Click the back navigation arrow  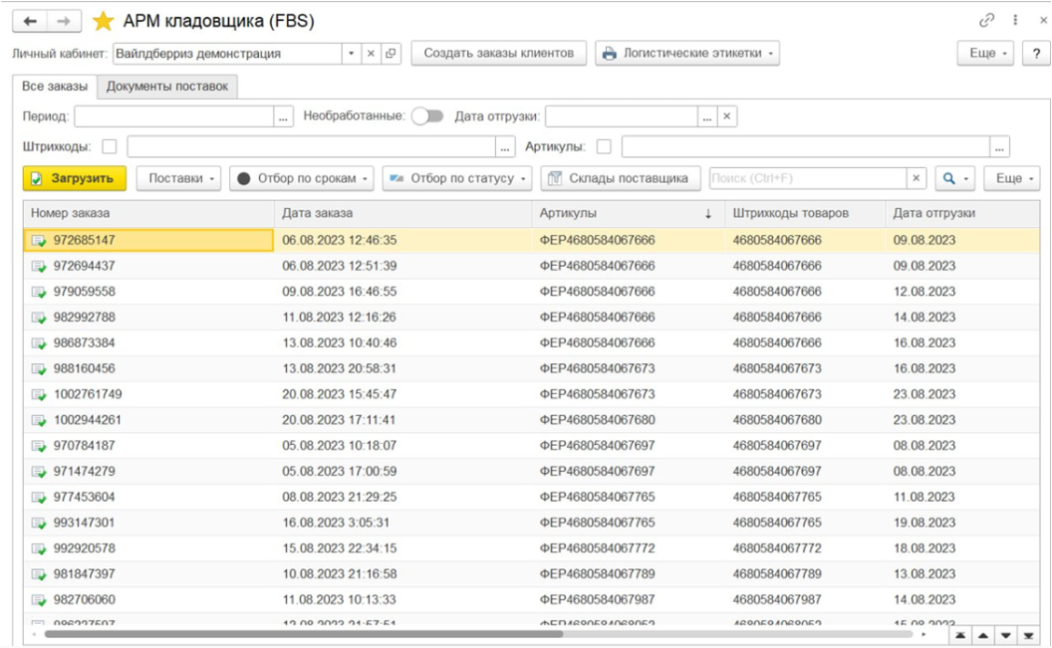(x=31, y=21)
